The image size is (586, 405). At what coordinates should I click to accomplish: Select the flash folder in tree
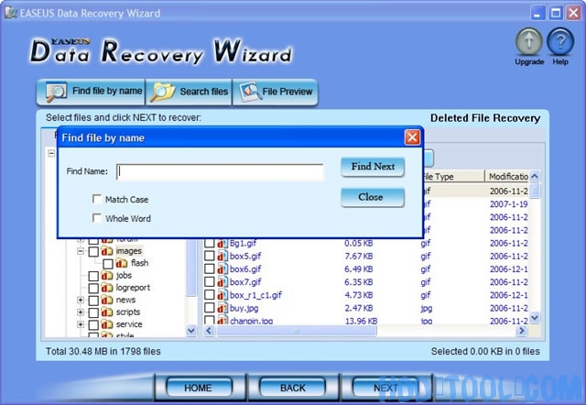click(x=139, y=263)
